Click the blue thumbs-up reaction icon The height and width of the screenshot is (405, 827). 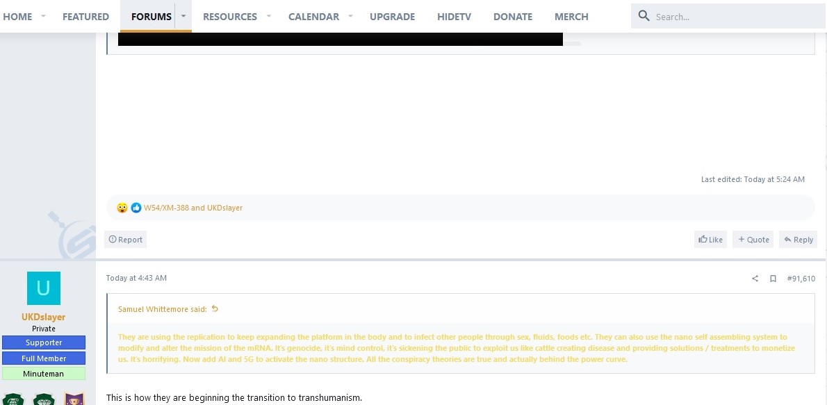click(x=136, y=208)
